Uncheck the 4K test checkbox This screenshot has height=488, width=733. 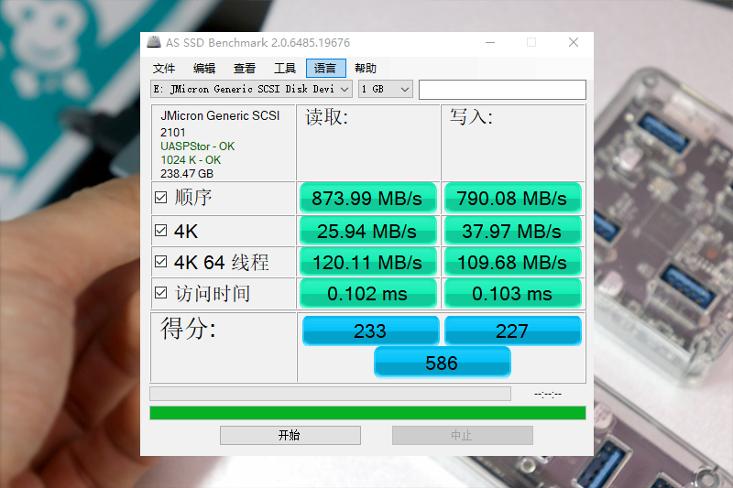pos(161,230)
